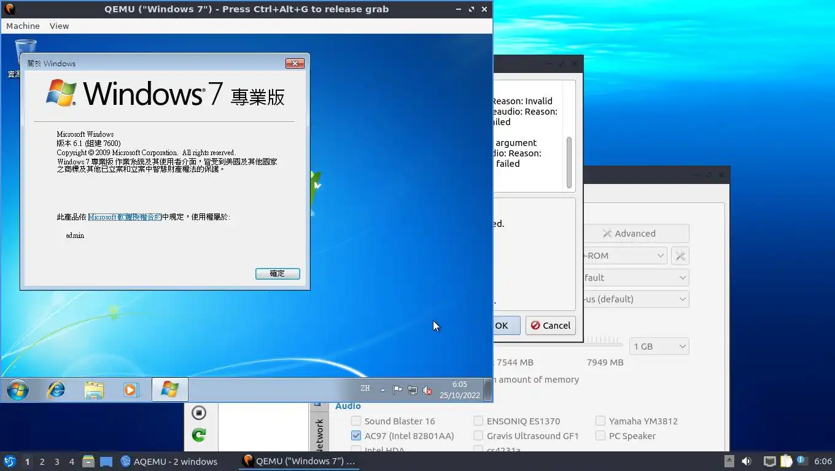Click the host network tray icon
835x471 pixels.
click(x=769, y=461)
